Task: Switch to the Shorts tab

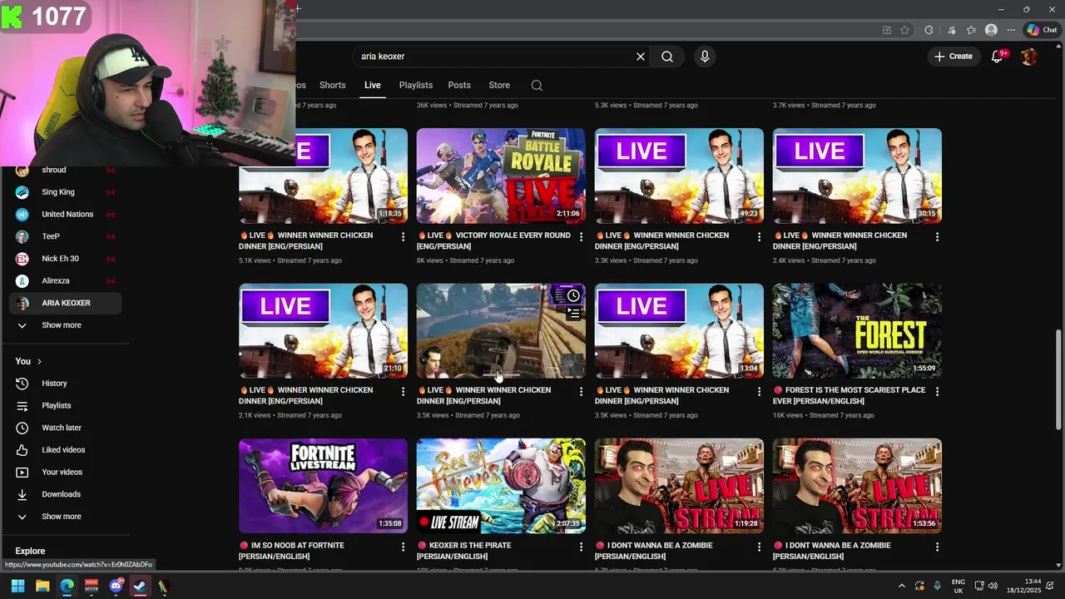Action: (x=332, y=85)
